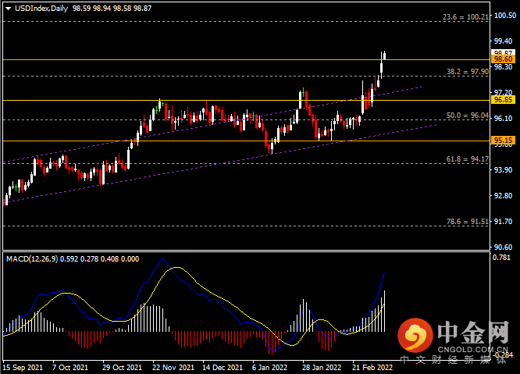Select the 0.781 MACD scale value
The width and height of the screenshot is (520, 374).
[x=501, y=258]
